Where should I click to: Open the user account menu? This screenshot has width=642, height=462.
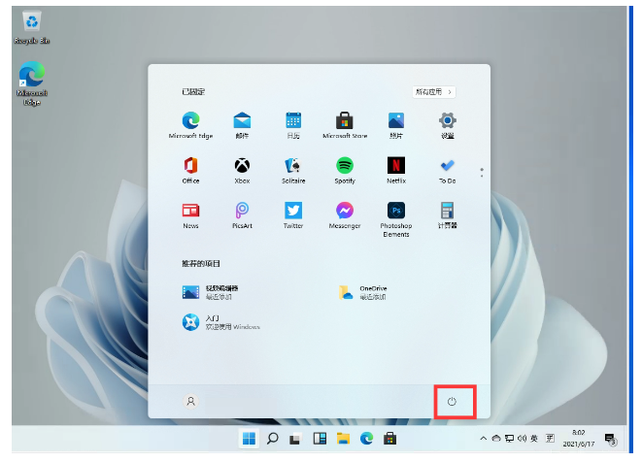coord(190,402)
